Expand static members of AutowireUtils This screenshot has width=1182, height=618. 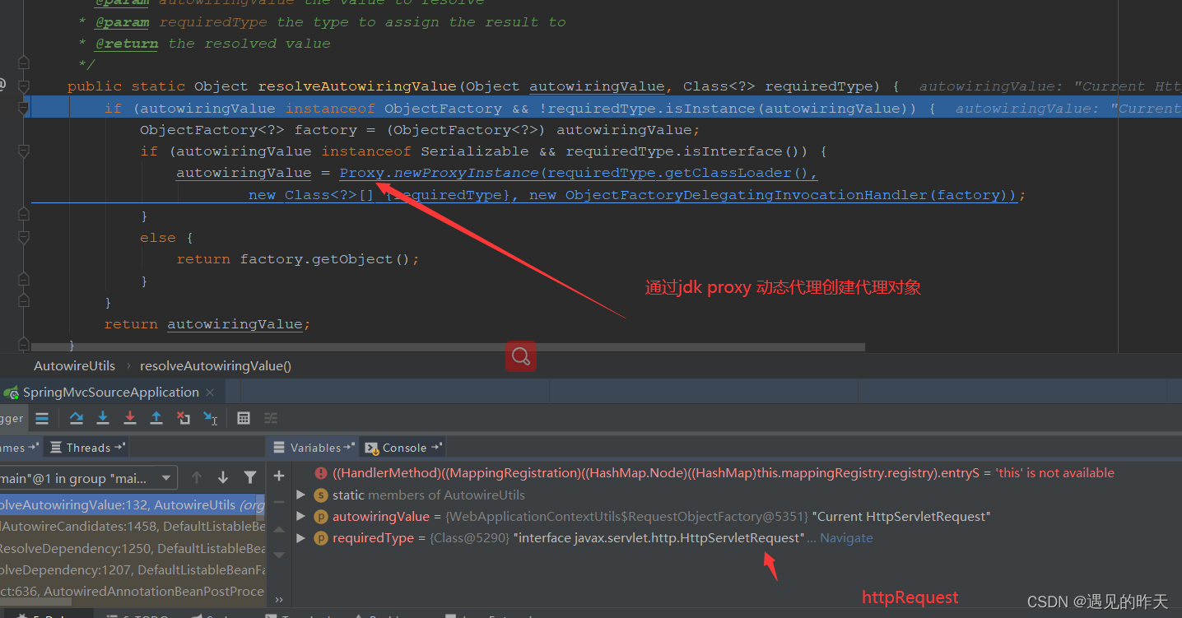300,495
